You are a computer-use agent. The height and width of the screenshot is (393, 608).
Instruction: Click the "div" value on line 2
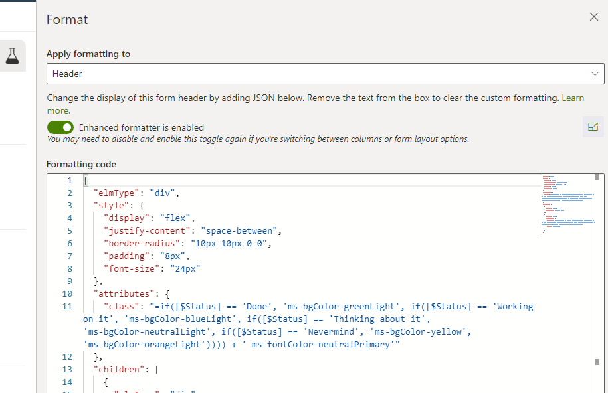162,193
